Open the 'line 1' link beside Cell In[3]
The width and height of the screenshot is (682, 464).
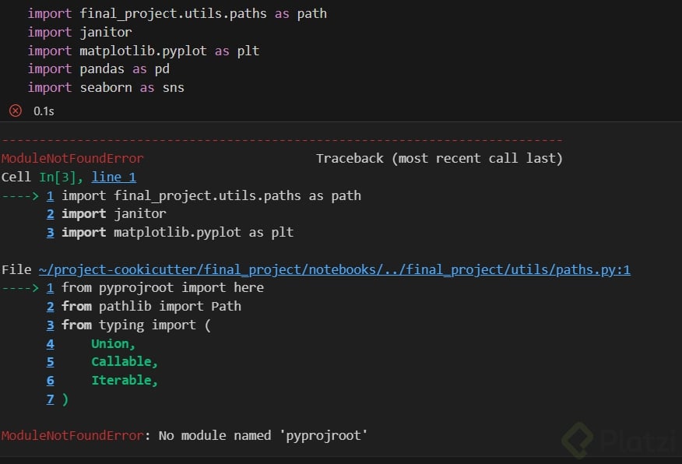(x=114, y=177)
